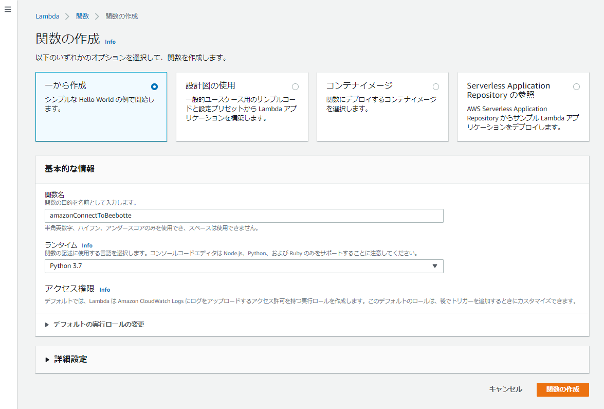Click the 半角英数字 hint text below name field
This screenshot has width=604, height=409.
[153, 228]
